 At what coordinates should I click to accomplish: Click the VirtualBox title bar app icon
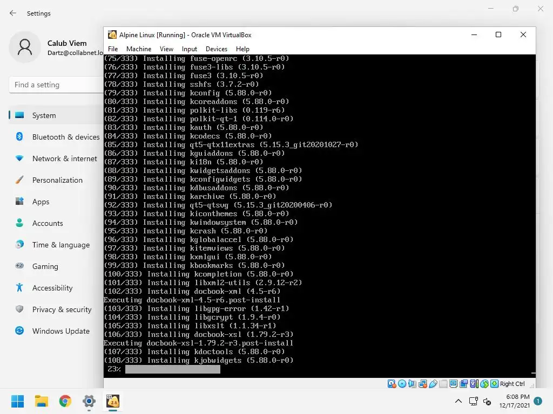[x=112, y=34]
